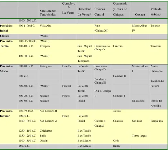Select the 'Tierra largas' cell
The width and height of the screenshot is (168, 150).
(139, 136)
